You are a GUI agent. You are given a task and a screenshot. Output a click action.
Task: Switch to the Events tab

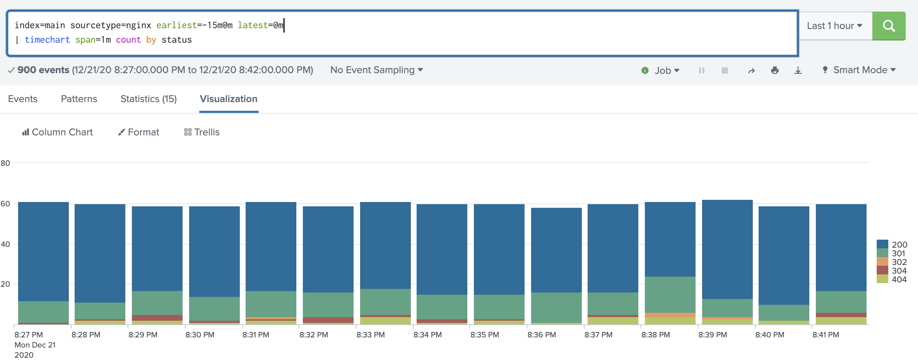[x=23, y=99]
